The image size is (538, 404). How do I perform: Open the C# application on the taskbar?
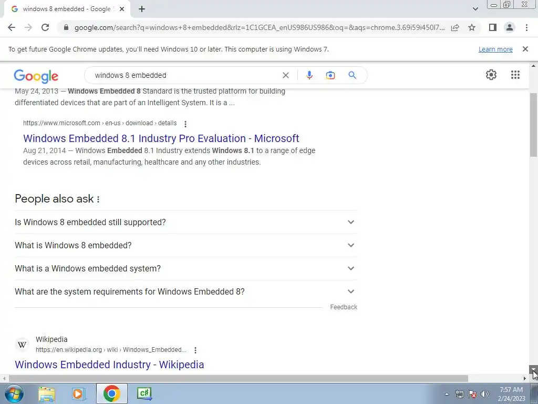click(x=144, y=393)
